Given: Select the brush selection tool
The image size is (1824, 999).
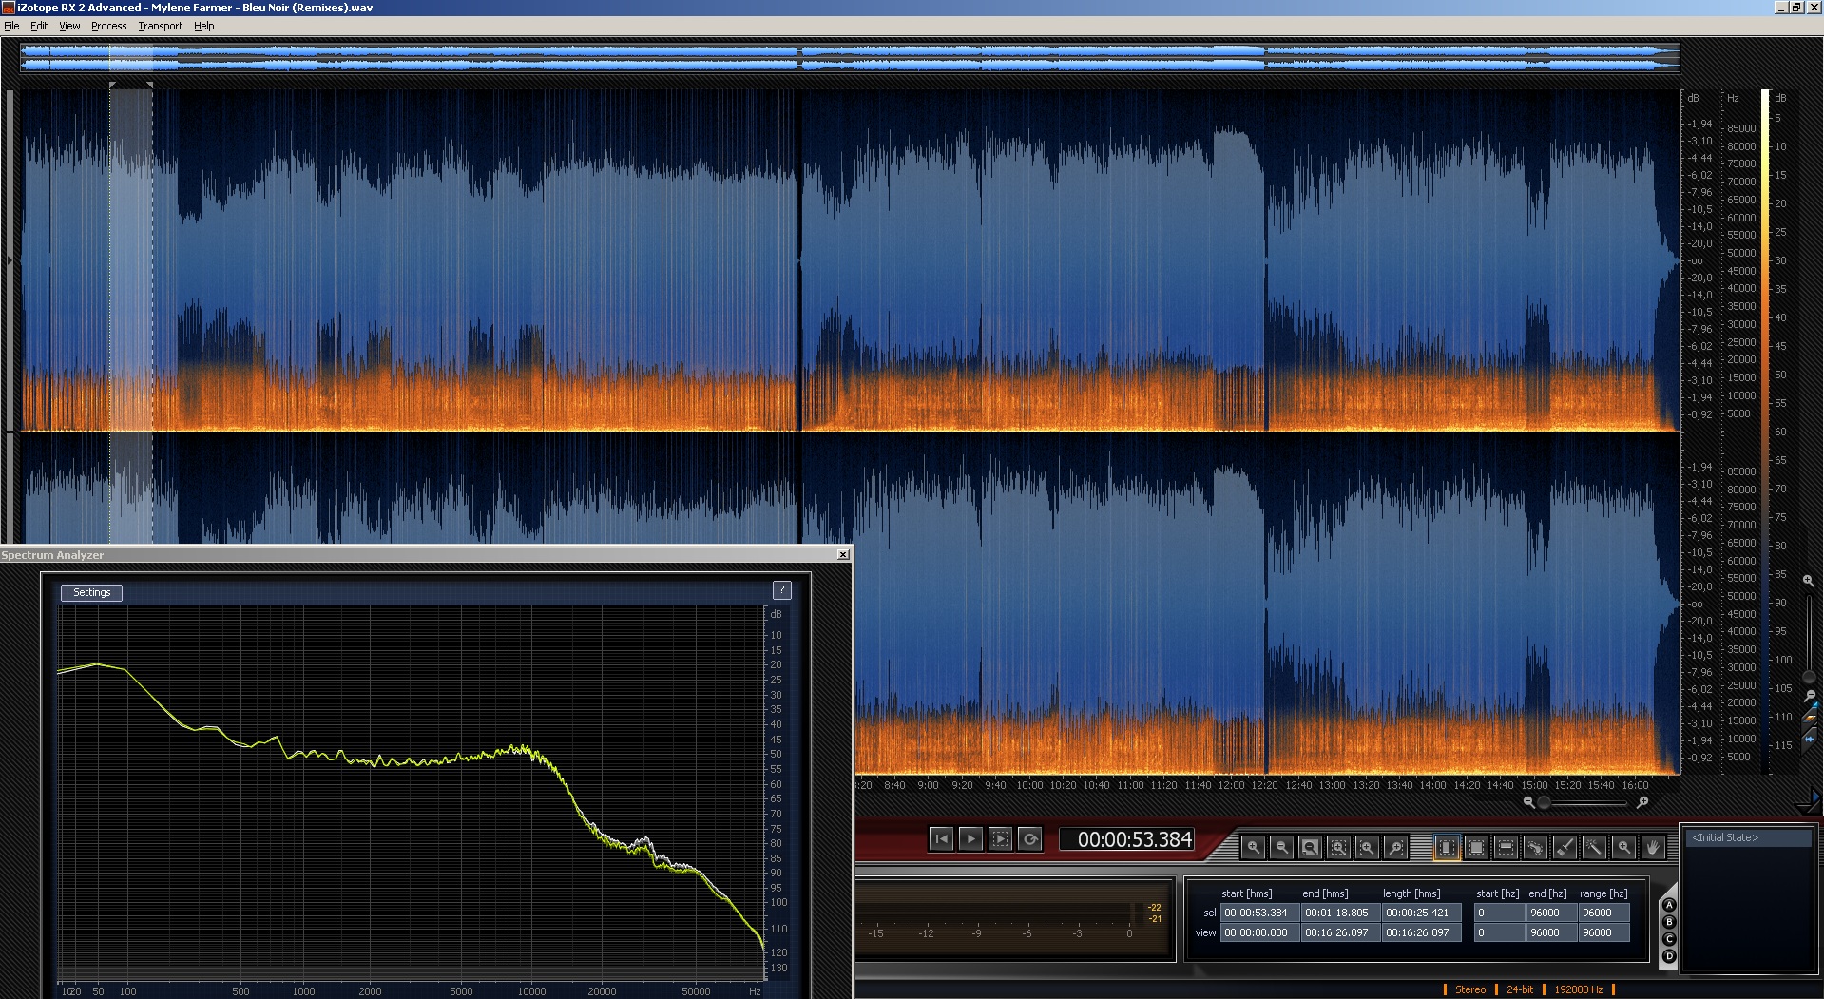Looking at the screenshot, I should (x=1565, y=846).
